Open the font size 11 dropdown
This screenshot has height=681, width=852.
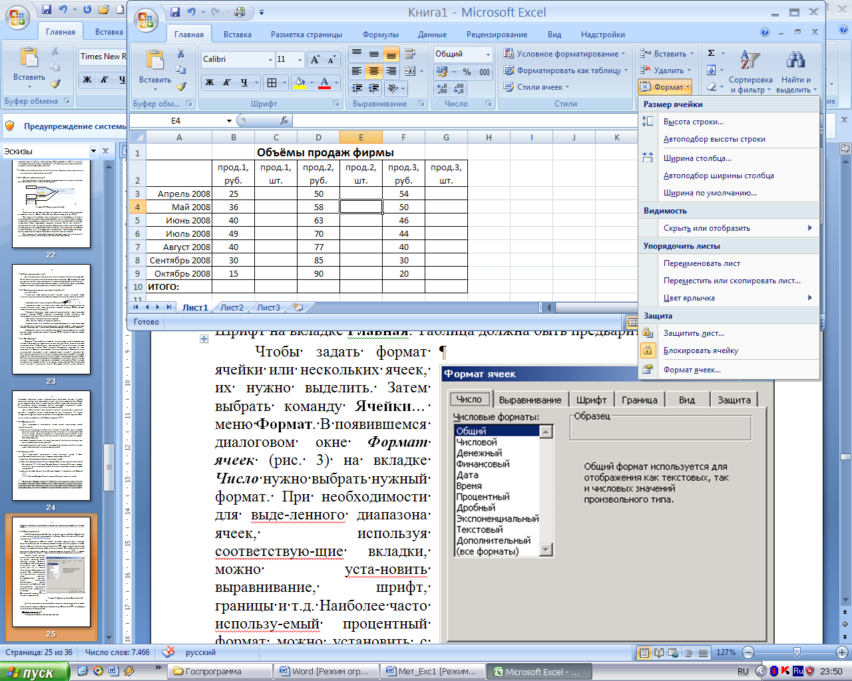click(x=300, y=59)
